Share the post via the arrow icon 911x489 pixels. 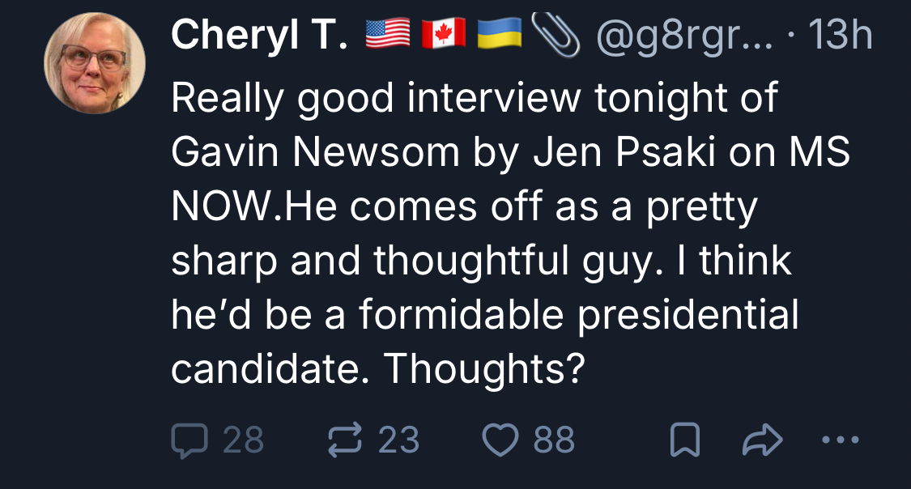pyautogui.click(x=763, y=440)
